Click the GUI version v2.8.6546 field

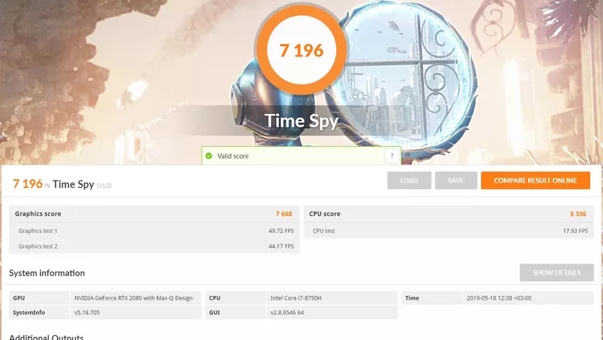(x=332, y=312)
